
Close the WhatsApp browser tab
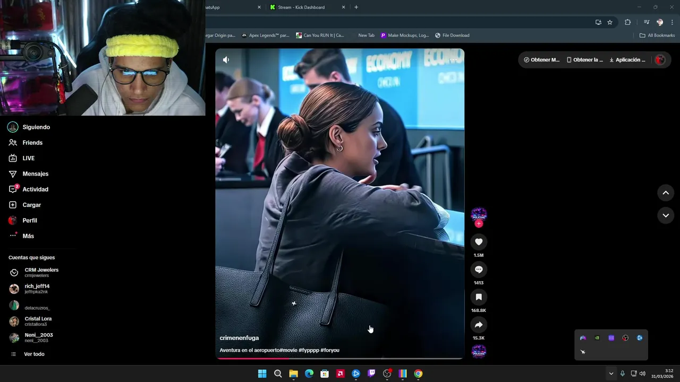[259, 7]
